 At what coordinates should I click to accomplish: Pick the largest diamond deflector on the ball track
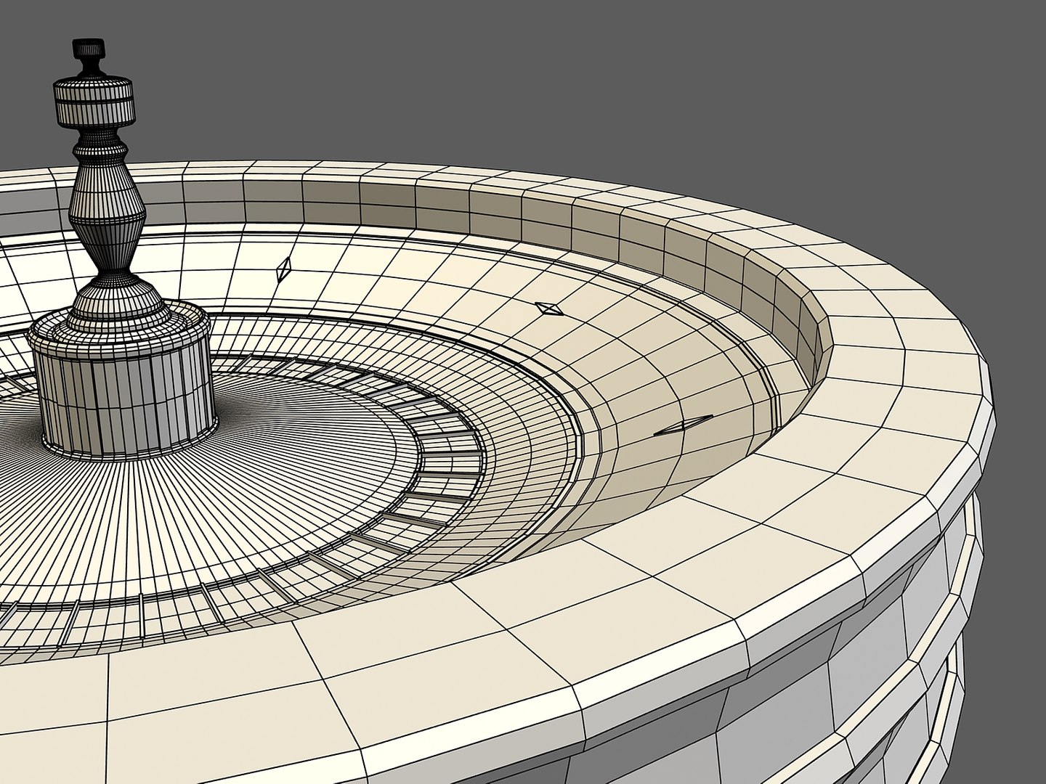pos(684,425)
